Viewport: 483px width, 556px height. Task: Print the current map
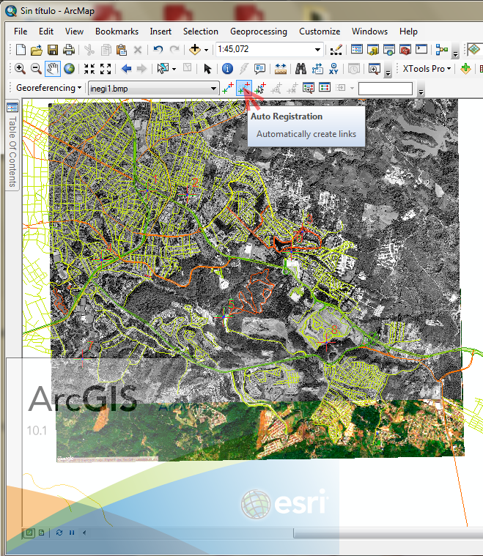(x=69, y=50)
